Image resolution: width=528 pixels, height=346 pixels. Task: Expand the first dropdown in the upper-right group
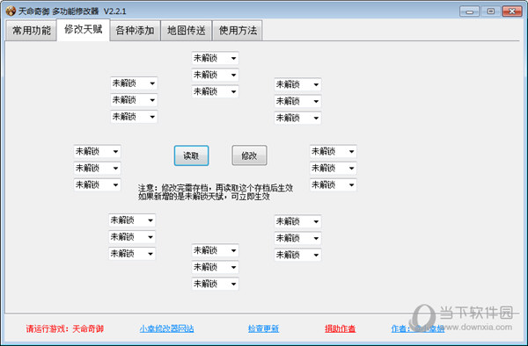coord(297,84)
